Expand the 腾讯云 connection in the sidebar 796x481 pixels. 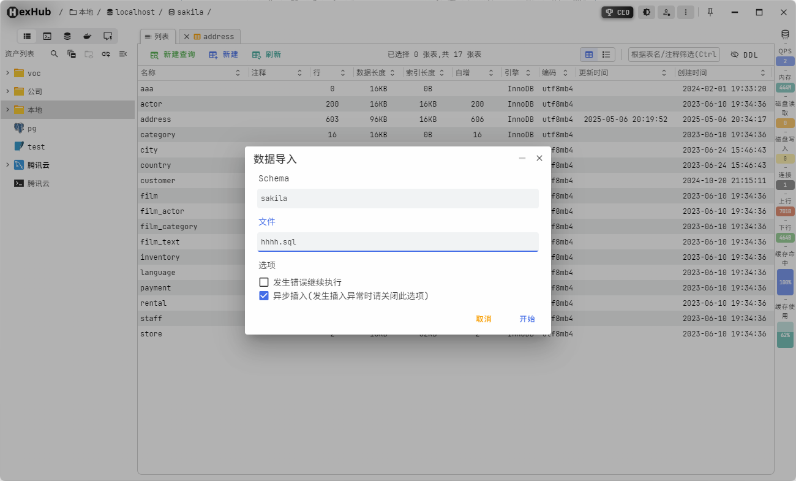pyautogui.click(x=7, y=164)
